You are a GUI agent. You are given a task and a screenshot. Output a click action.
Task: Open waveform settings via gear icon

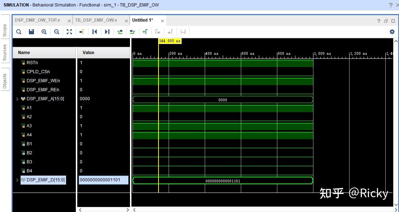tap(392, 32)
